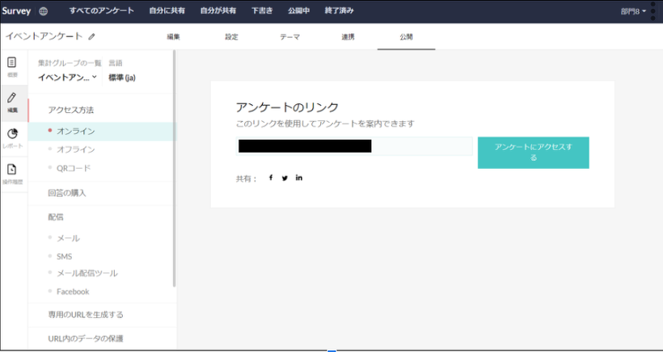The width and height of the screenshot is (663, 352).
Task: Switch to the 設定 tab
Action: [231, 37]
